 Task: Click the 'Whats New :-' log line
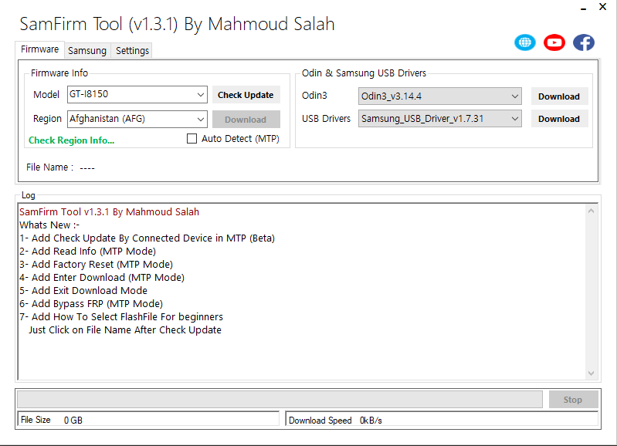[49, 225]
